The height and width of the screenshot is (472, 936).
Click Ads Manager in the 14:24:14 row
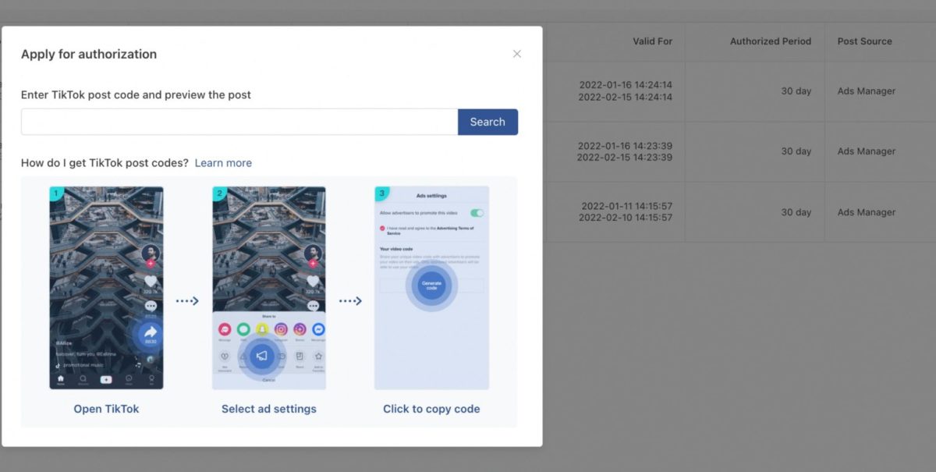tap(867, 91)
